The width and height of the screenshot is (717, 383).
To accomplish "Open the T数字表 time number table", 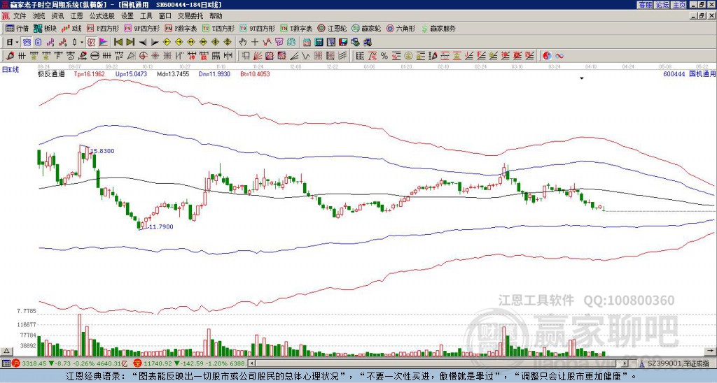I will [296, 28].
